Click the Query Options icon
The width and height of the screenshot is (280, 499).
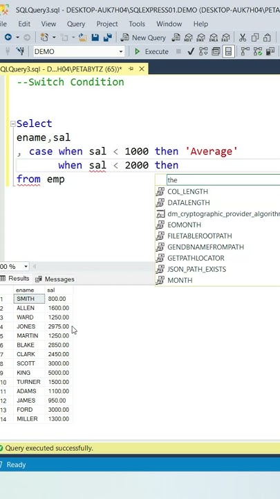[216, 51]
